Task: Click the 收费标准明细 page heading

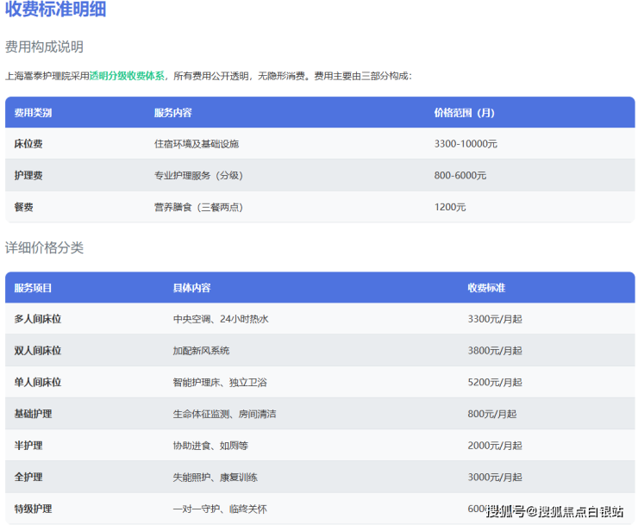Action: tap(56, 10)
